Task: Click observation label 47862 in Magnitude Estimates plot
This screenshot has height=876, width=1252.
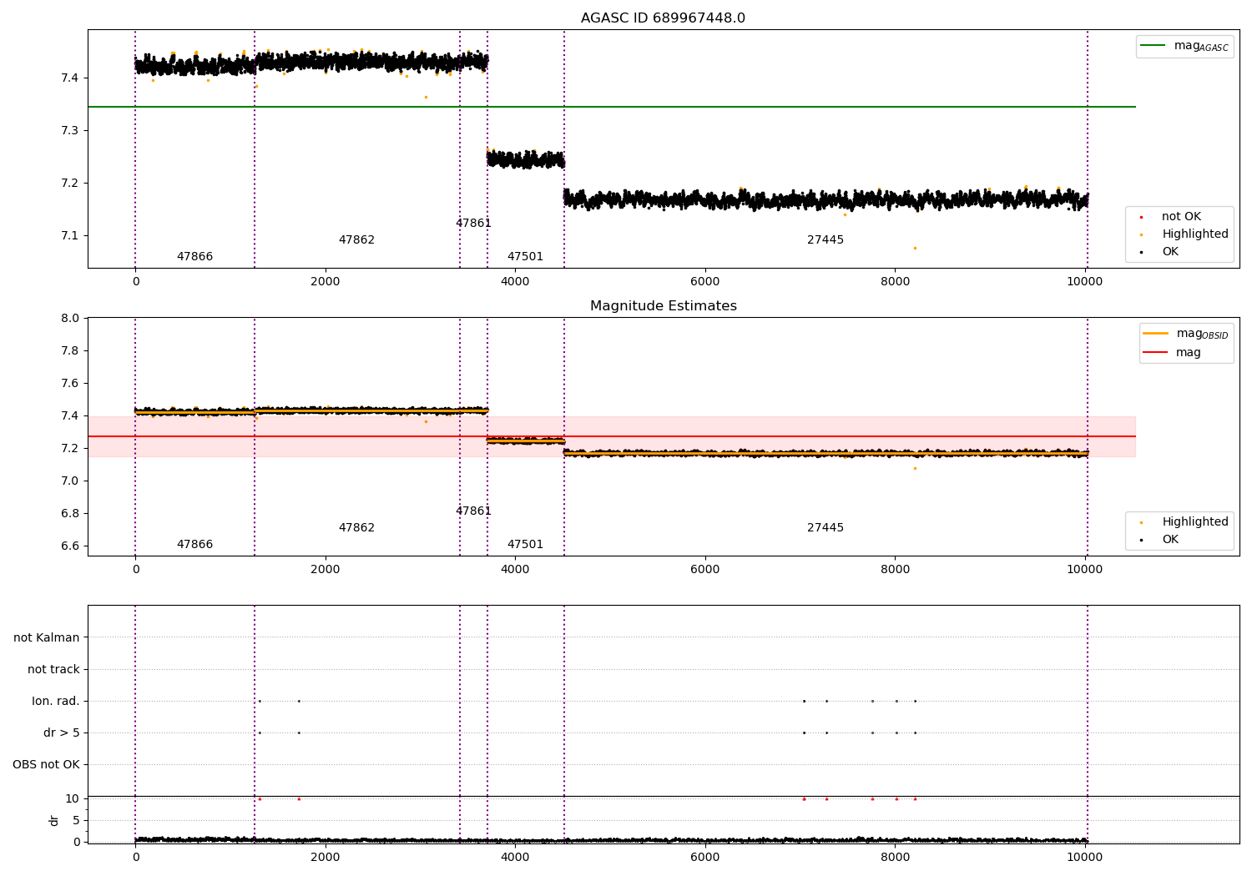Action: click(356, 528)
